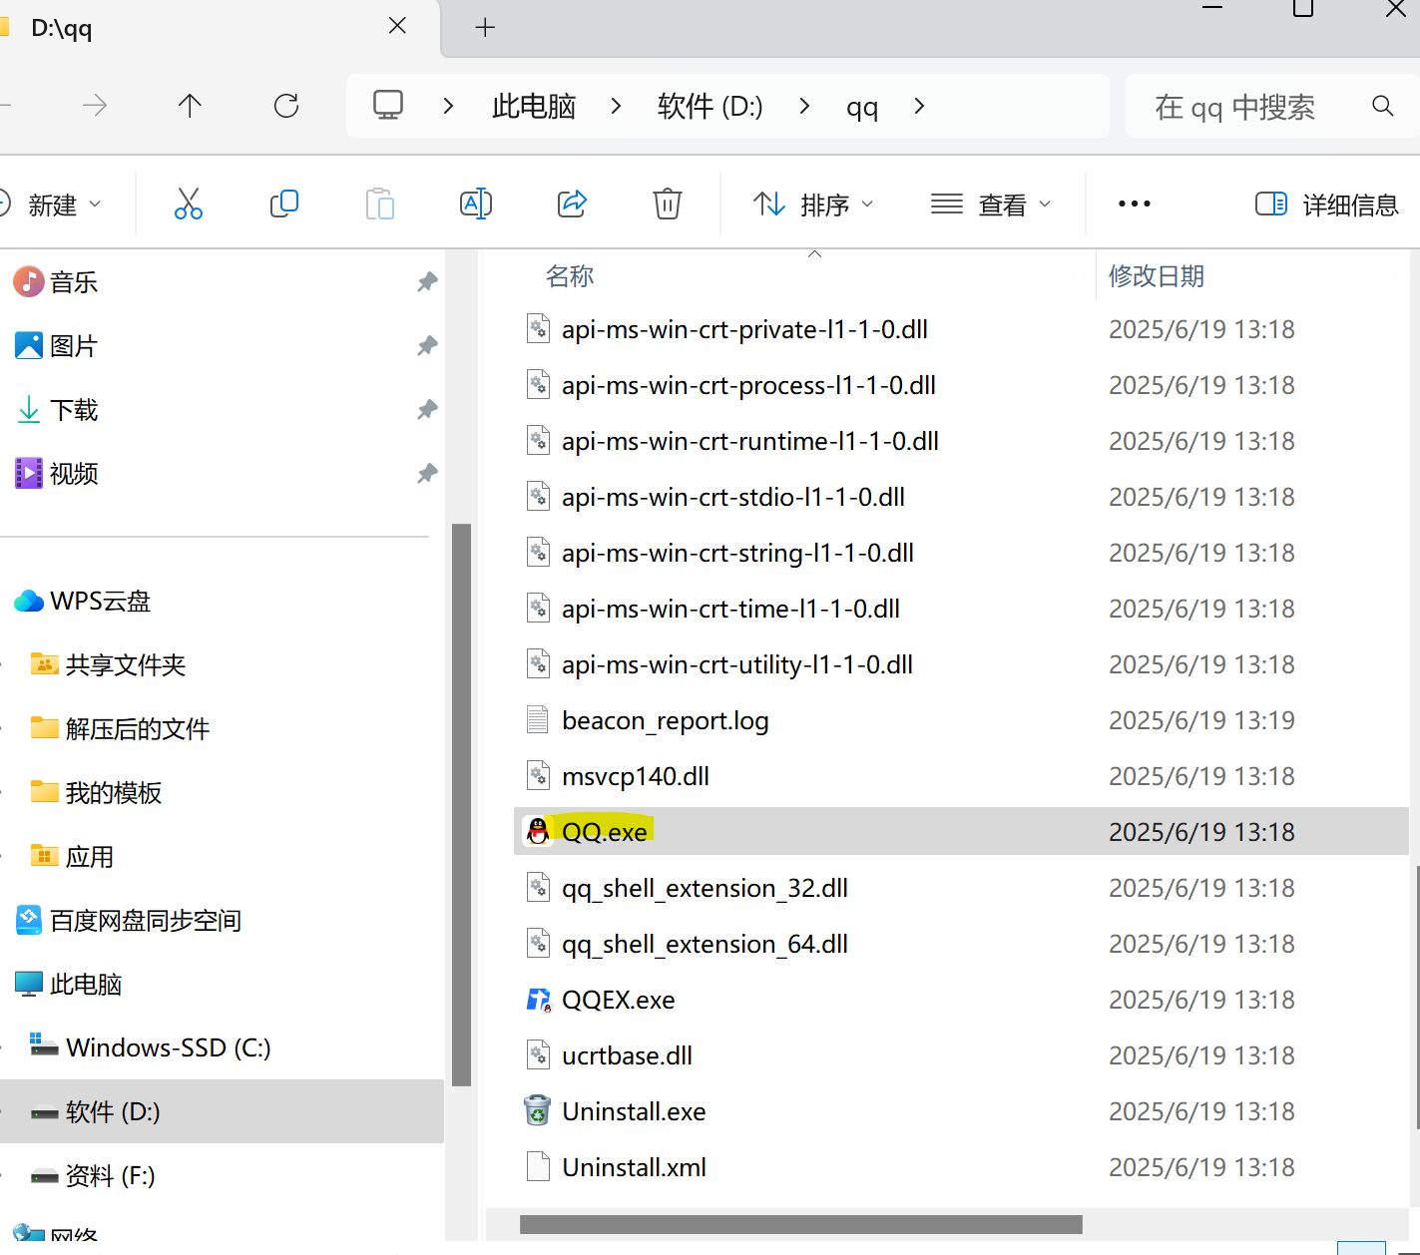
Task: Add a new tab with plus button
Action: [x=485, y=27]
